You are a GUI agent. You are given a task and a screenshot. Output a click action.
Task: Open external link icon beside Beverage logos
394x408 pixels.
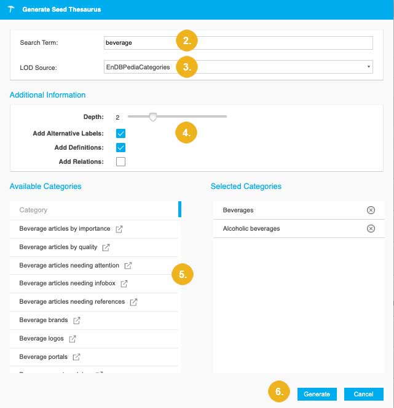(x=73, y=339)
